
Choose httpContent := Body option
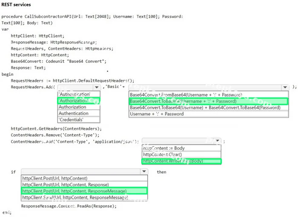[181, 148]
